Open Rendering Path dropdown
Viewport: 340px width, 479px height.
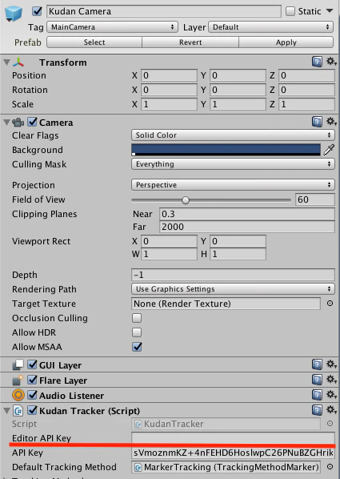tap(233, 288)
